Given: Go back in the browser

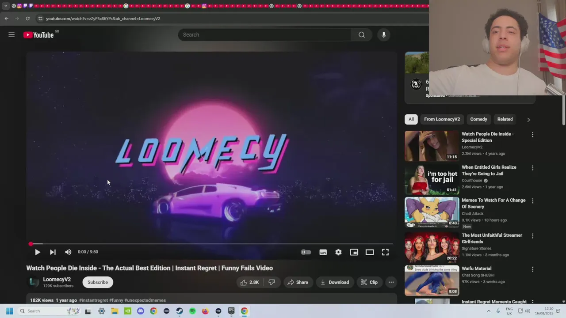Looking at the screenshot, I should [6, 19].
